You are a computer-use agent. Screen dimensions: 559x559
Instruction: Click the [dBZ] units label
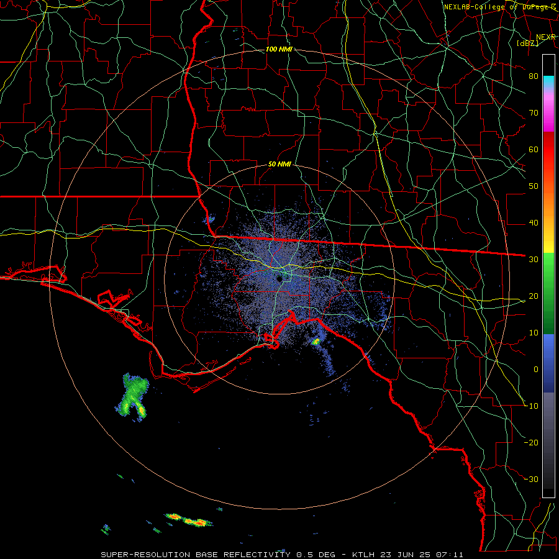click(x=527, y=43)
